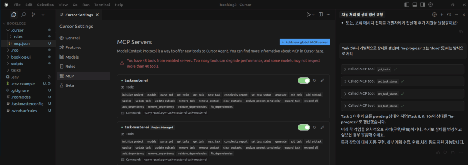
Task: Copy the assistant message with copy icon
Action: tap(461, 32)
